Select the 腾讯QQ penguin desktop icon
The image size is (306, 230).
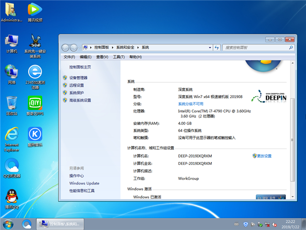(11, 199)
